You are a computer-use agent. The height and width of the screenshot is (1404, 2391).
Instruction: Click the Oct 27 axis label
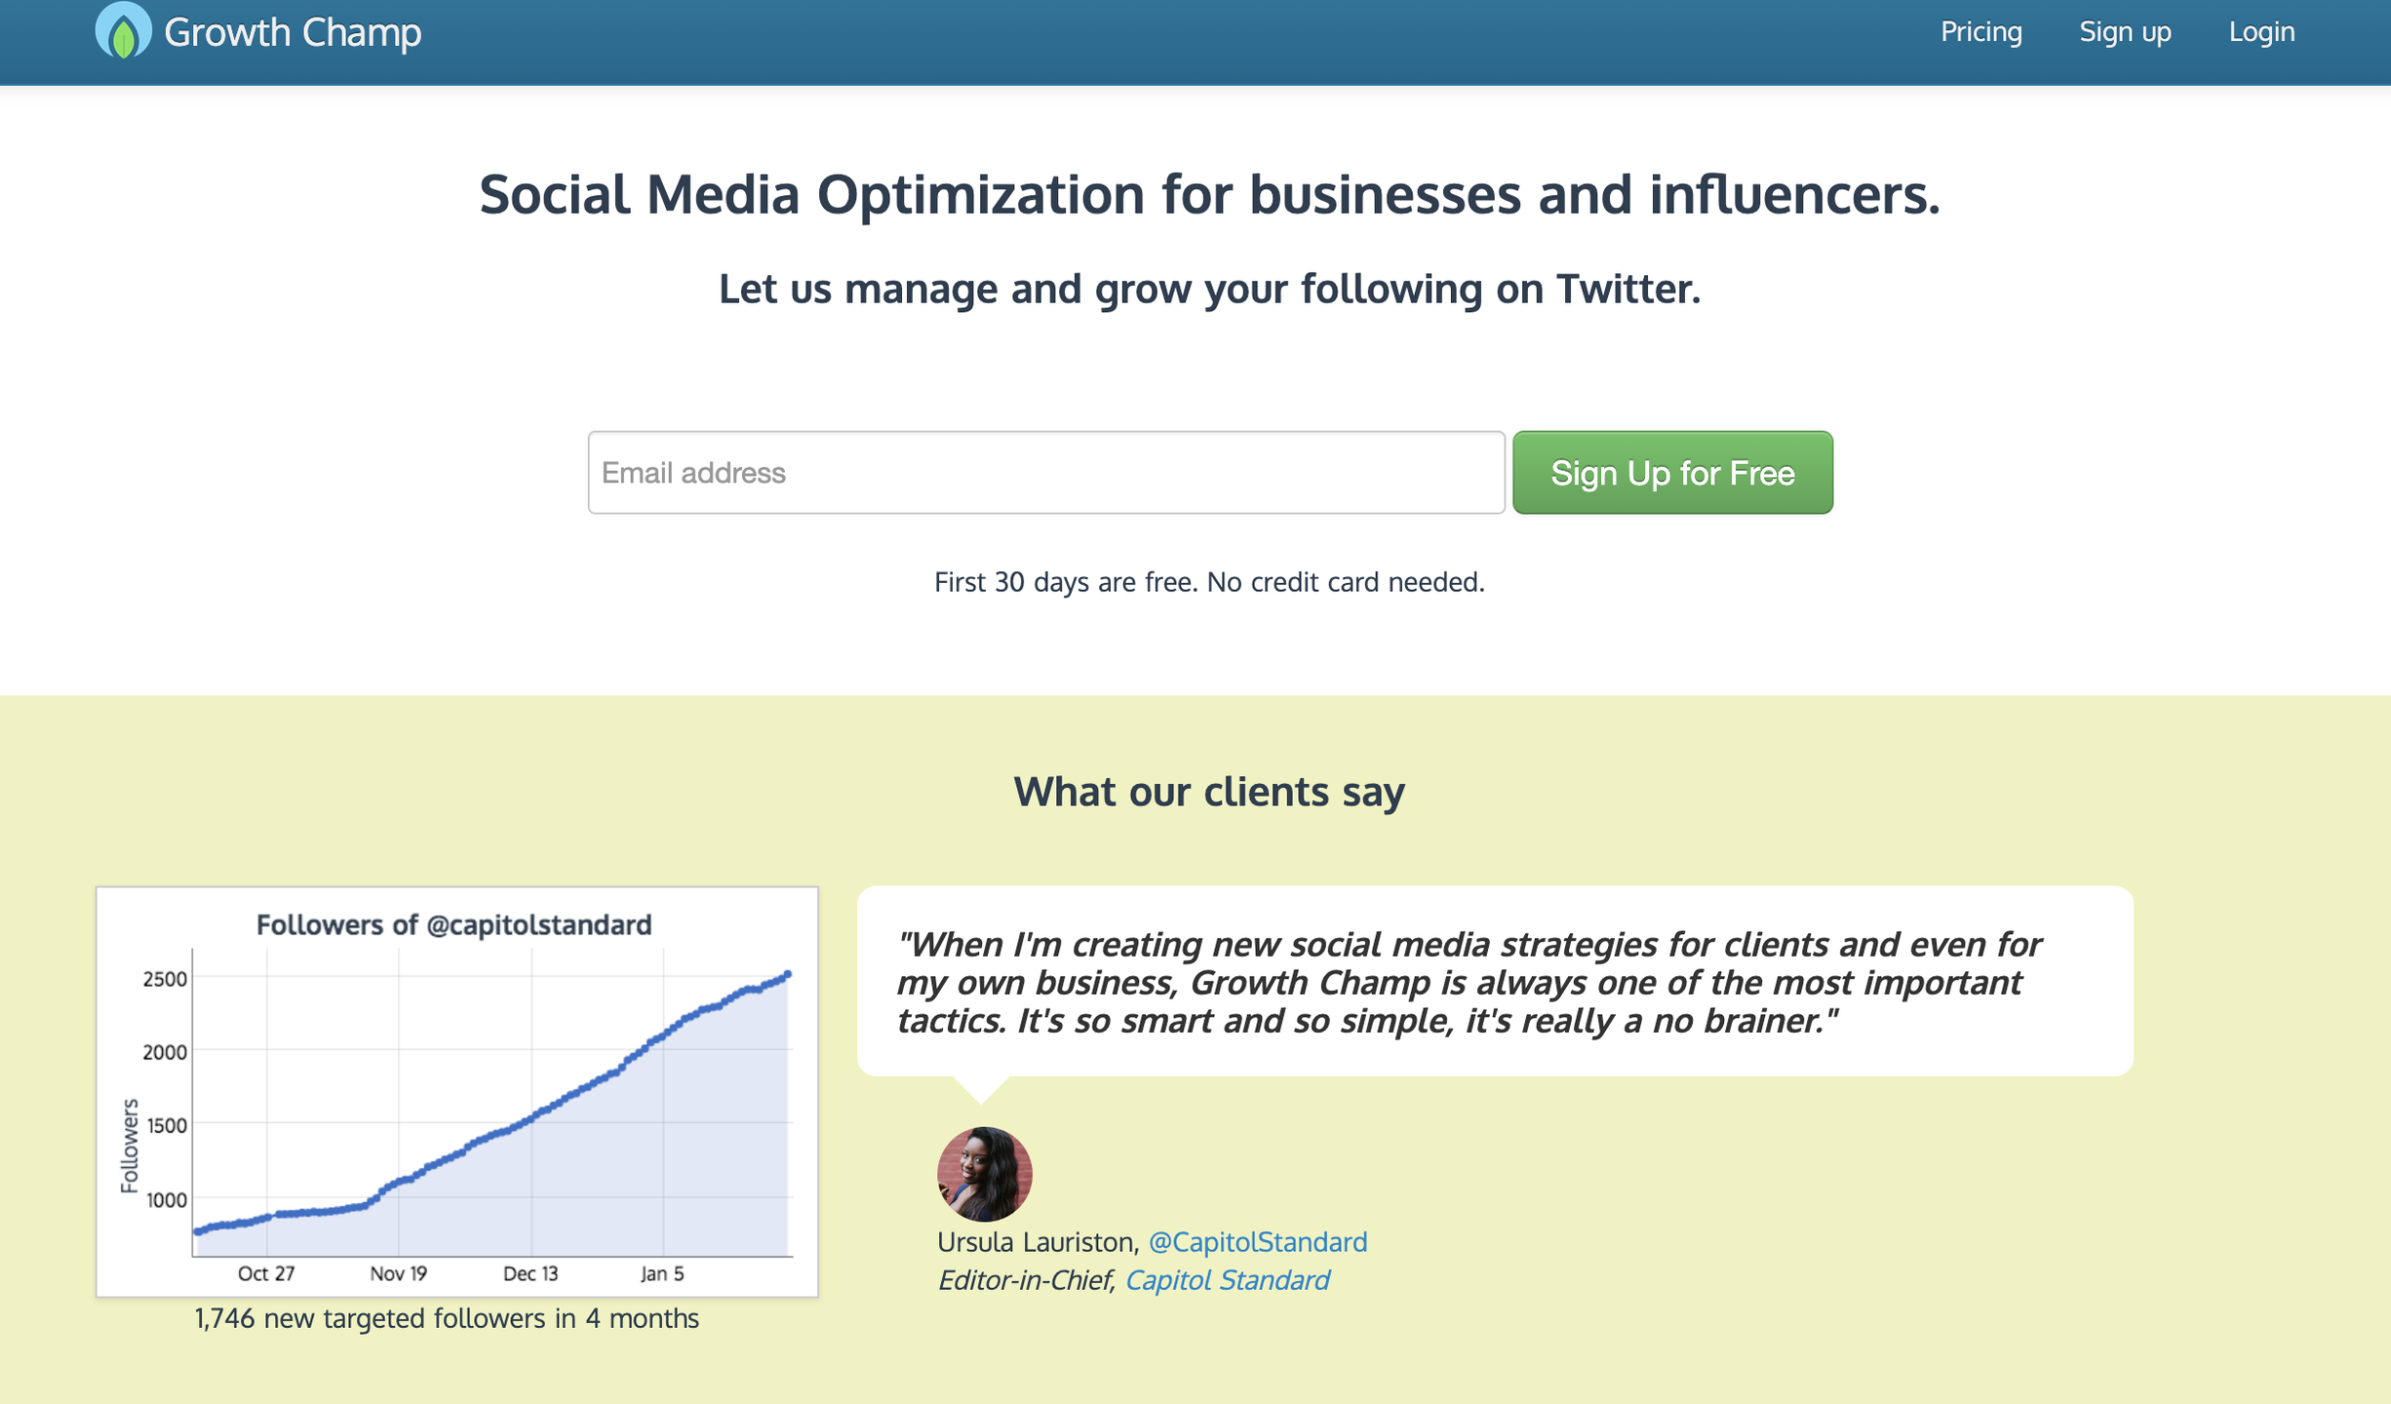[x=266, y=1273]
